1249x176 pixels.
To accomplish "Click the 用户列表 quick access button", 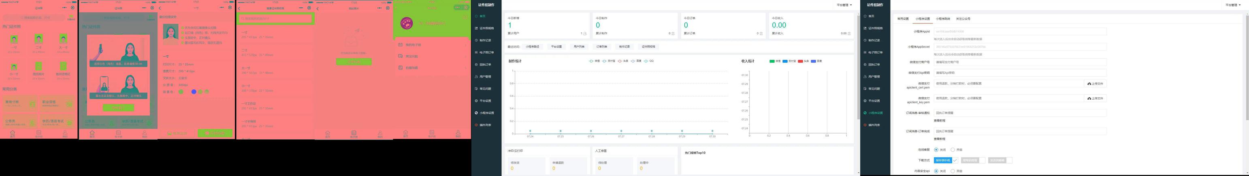I will (579, 47).
